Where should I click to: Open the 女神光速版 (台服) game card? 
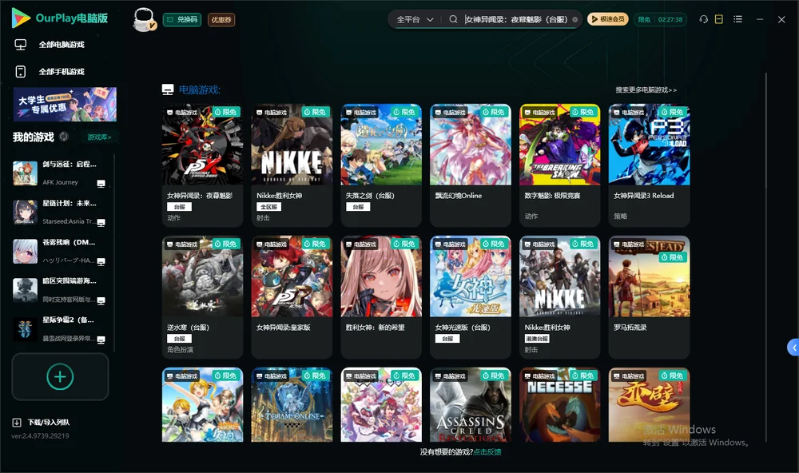tap(471, 297)
